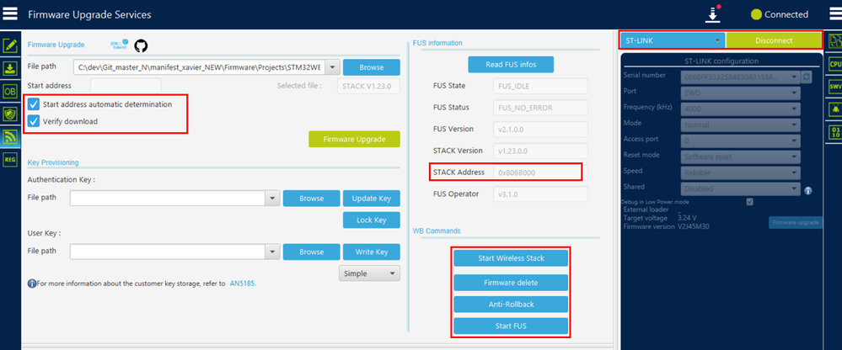This screenshot has height=350, width=842.
Task: Open the Shared Disabled dropdown
Action: pos(741,188)
